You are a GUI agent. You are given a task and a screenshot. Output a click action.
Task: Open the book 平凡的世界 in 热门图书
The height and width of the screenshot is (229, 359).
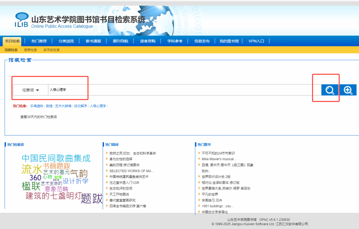point(210,194)
